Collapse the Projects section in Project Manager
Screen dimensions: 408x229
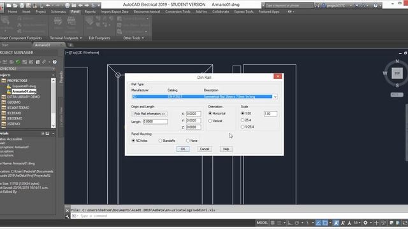coord(54,75)
